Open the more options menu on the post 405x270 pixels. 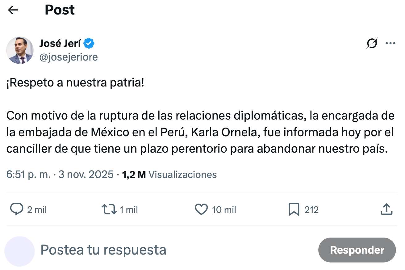tap(391, 43)
